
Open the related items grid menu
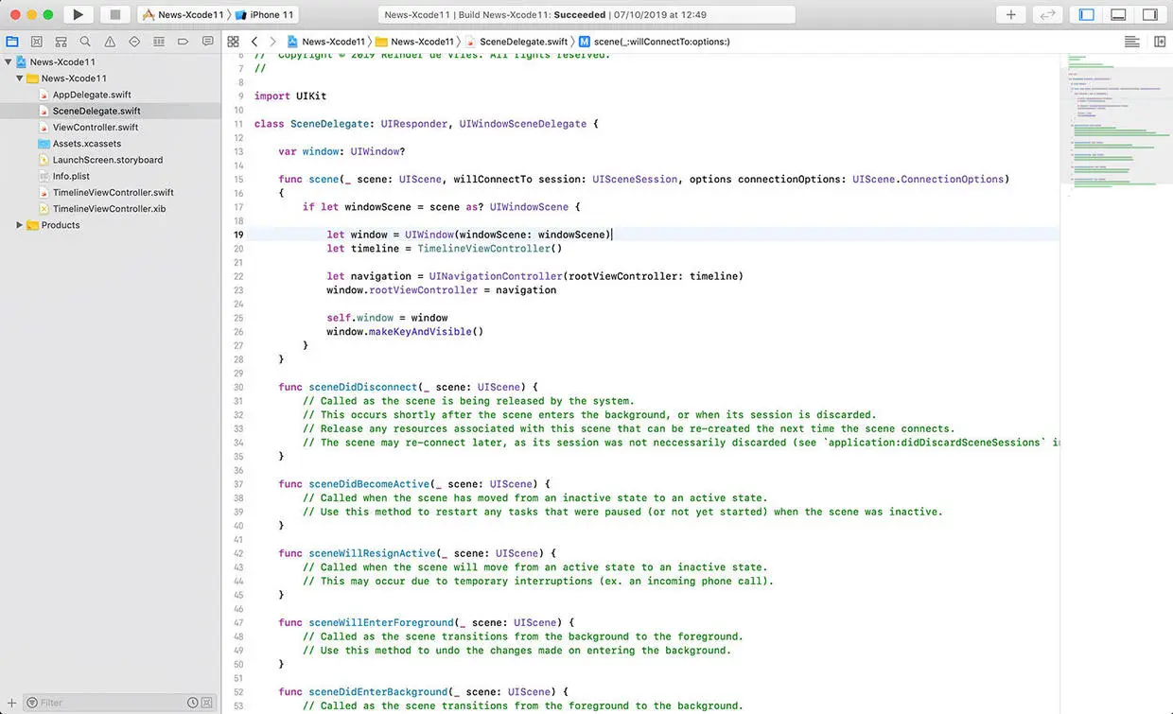[233, 42]
